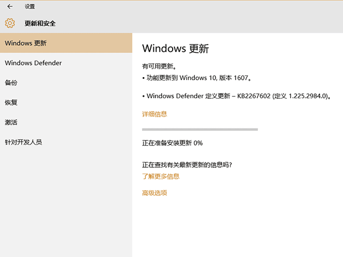Click the 有可用更新 text

(159, 66)
